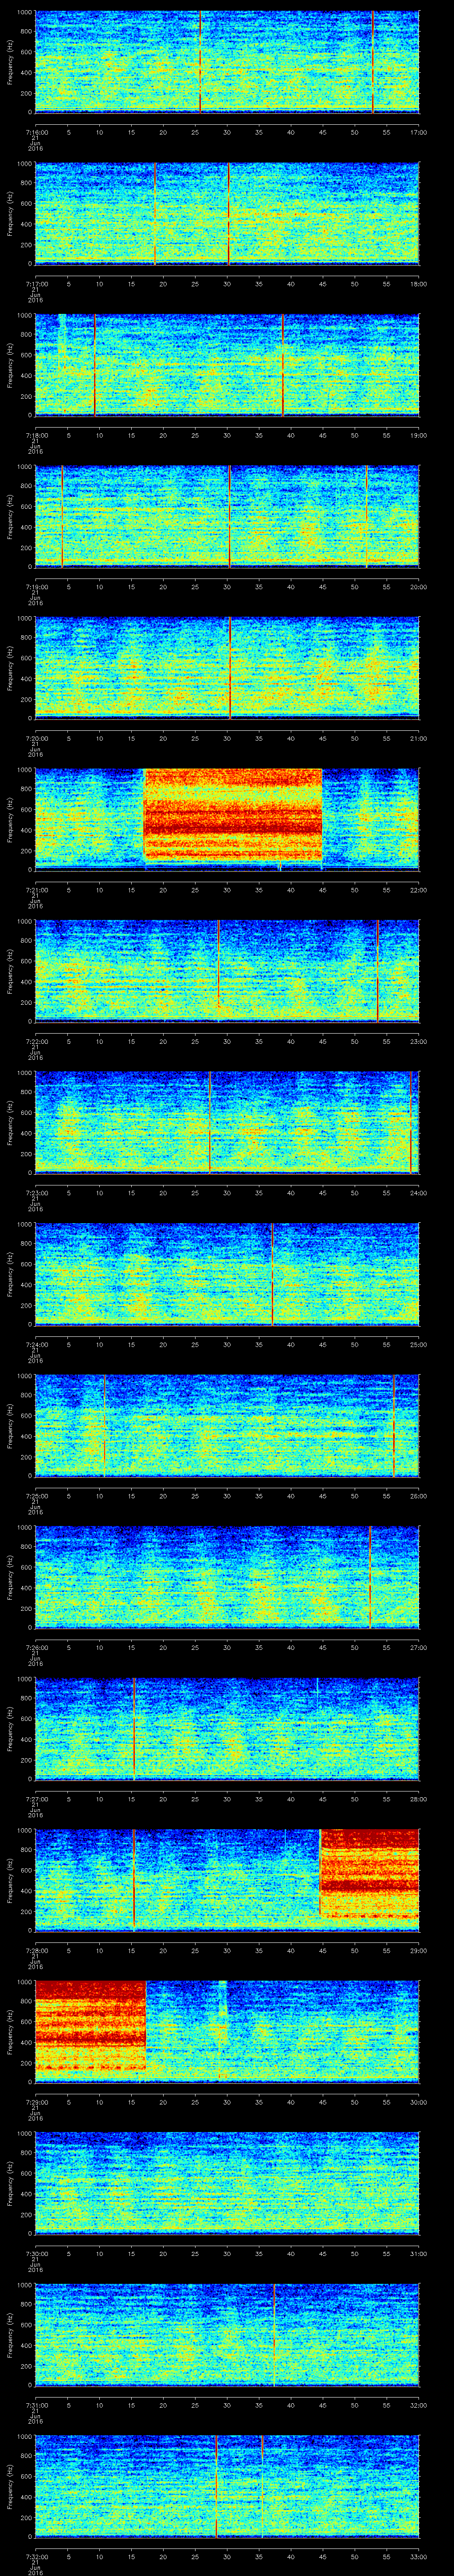The image size is (454, 2576).
Task: Click the red vertical spike in the 7:20:00 spectrogram
Action: click(230, 668)
